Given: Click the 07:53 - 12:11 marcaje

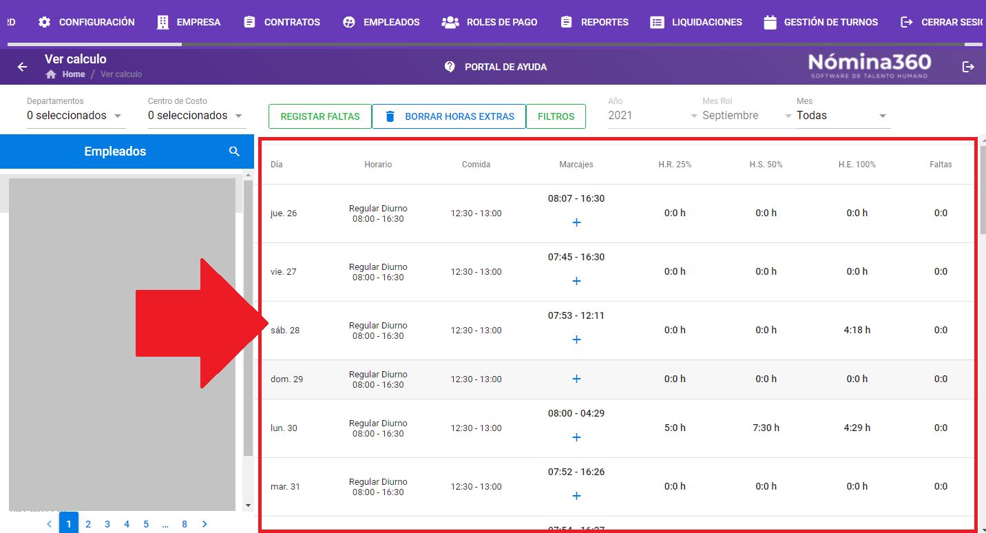Looking at the screenshot, I should [576, 315].
